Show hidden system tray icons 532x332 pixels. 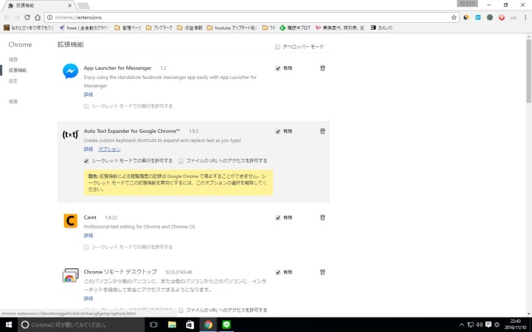click(x=461, y=325)
